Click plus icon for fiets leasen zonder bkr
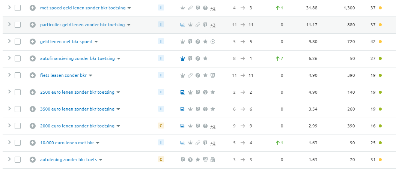Screen dimensions: 396x169 point(33,75)
